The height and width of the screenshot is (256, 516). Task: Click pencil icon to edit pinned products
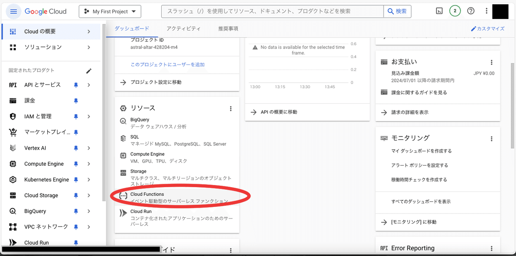click(89, 71)
